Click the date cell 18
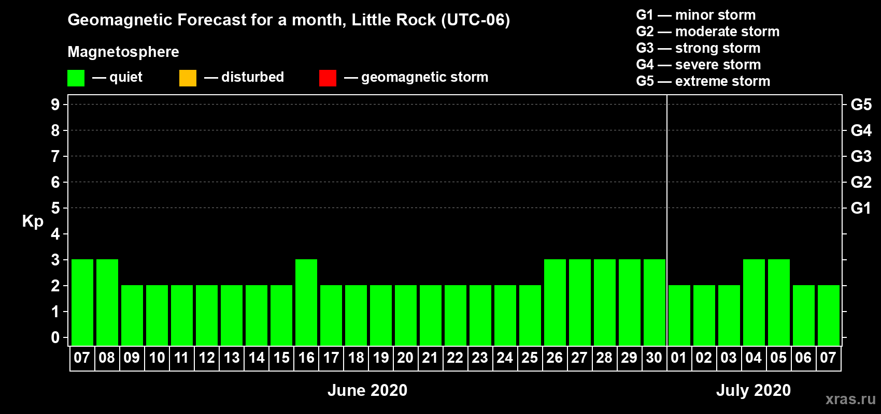The height and width of the screenshot is (414, 881). 356,358
